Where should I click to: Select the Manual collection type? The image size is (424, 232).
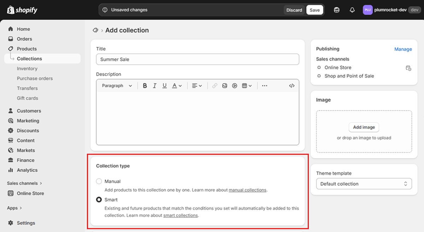click(99, 181)
